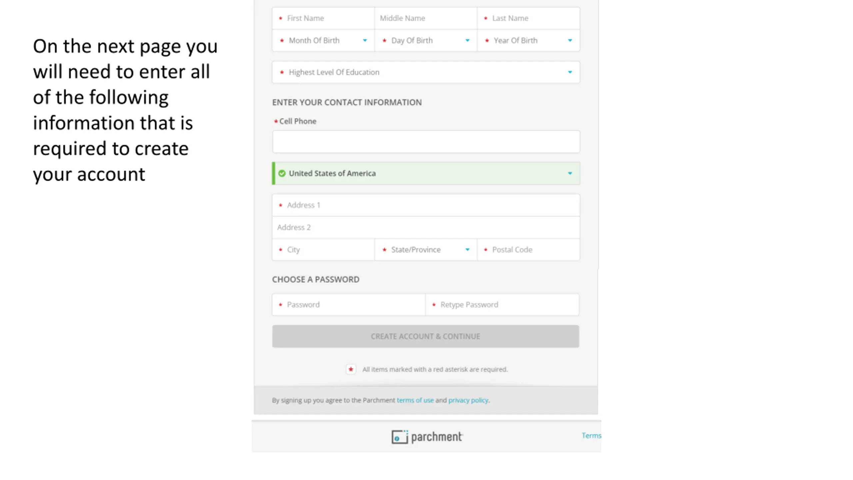Click the Middle Name field

tap(426, 18)
